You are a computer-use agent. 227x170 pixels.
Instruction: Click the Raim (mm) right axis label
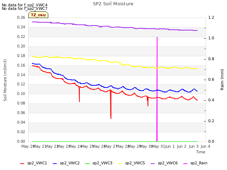pos(222,80)
